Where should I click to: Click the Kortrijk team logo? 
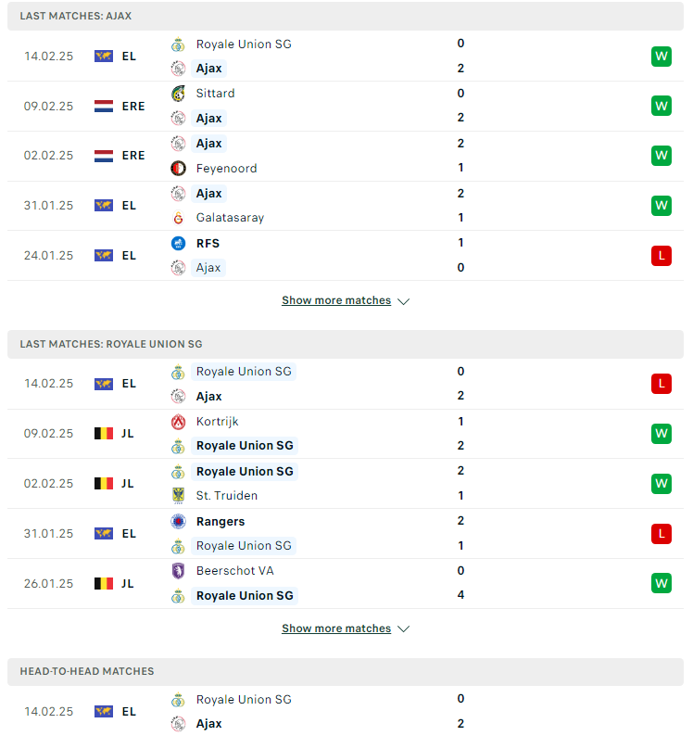(x=178, y=422)
